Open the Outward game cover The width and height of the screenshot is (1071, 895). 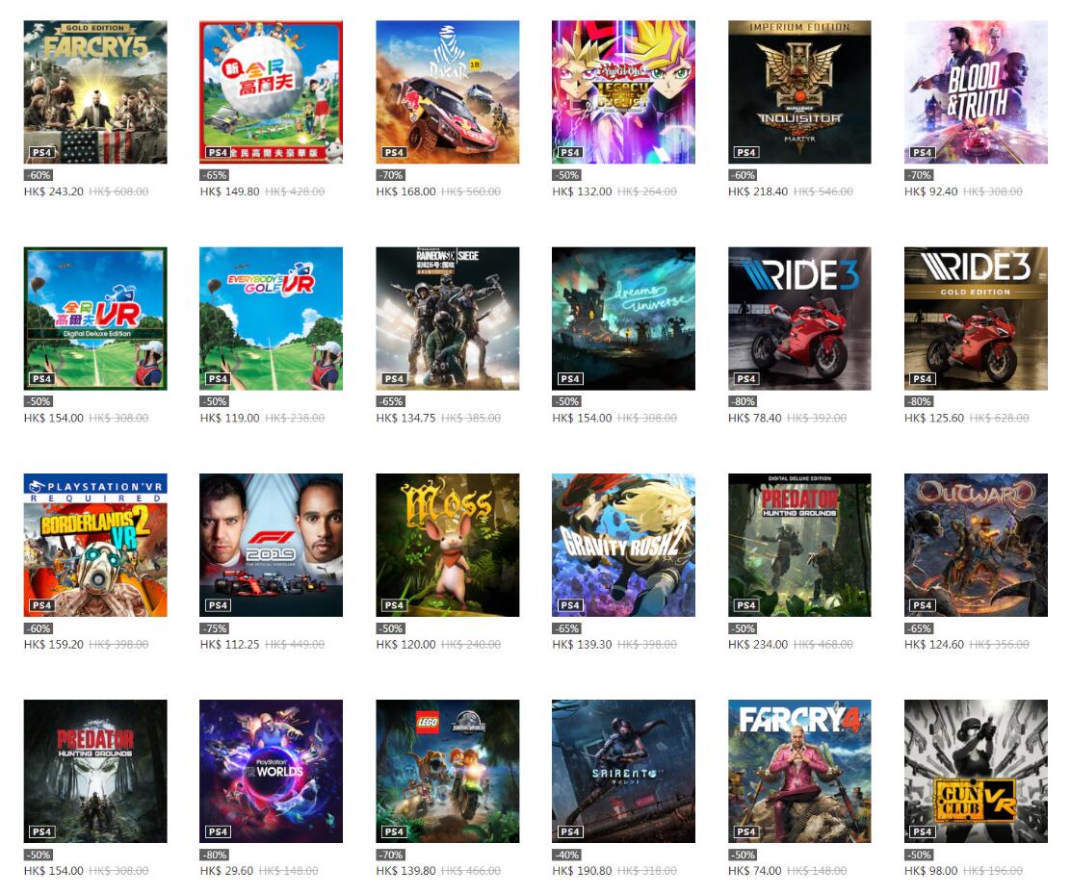[976, 546]
